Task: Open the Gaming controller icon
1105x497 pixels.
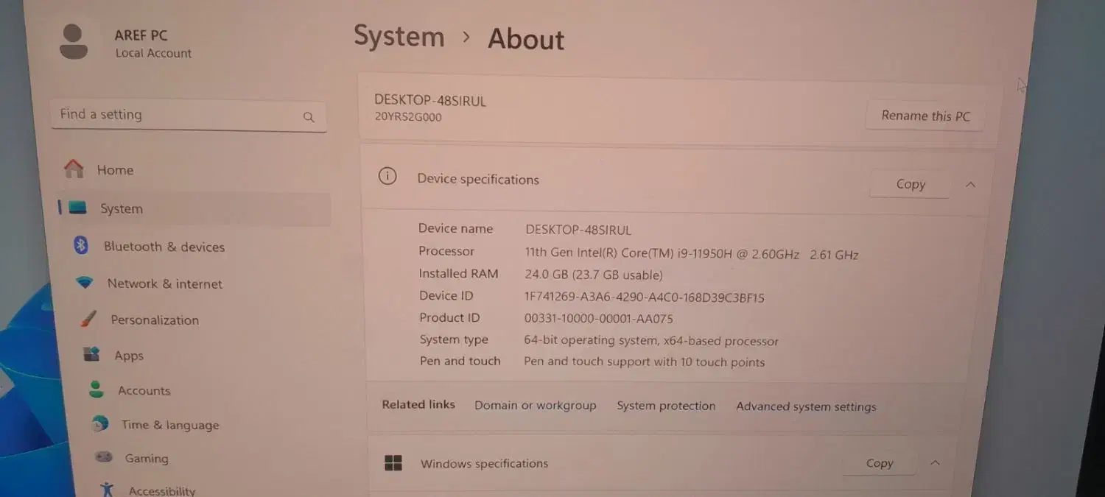Action: 104,457
